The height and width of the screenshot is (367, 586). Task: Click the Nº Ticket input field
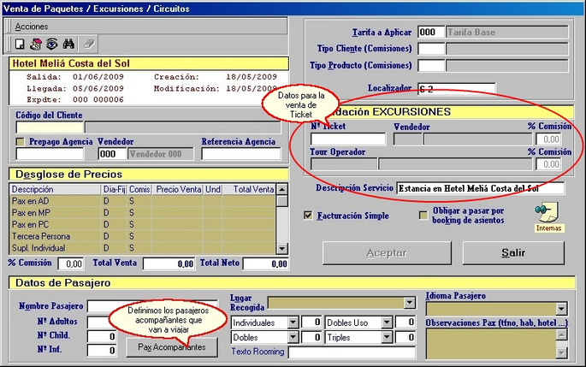[x=347, y=139]
